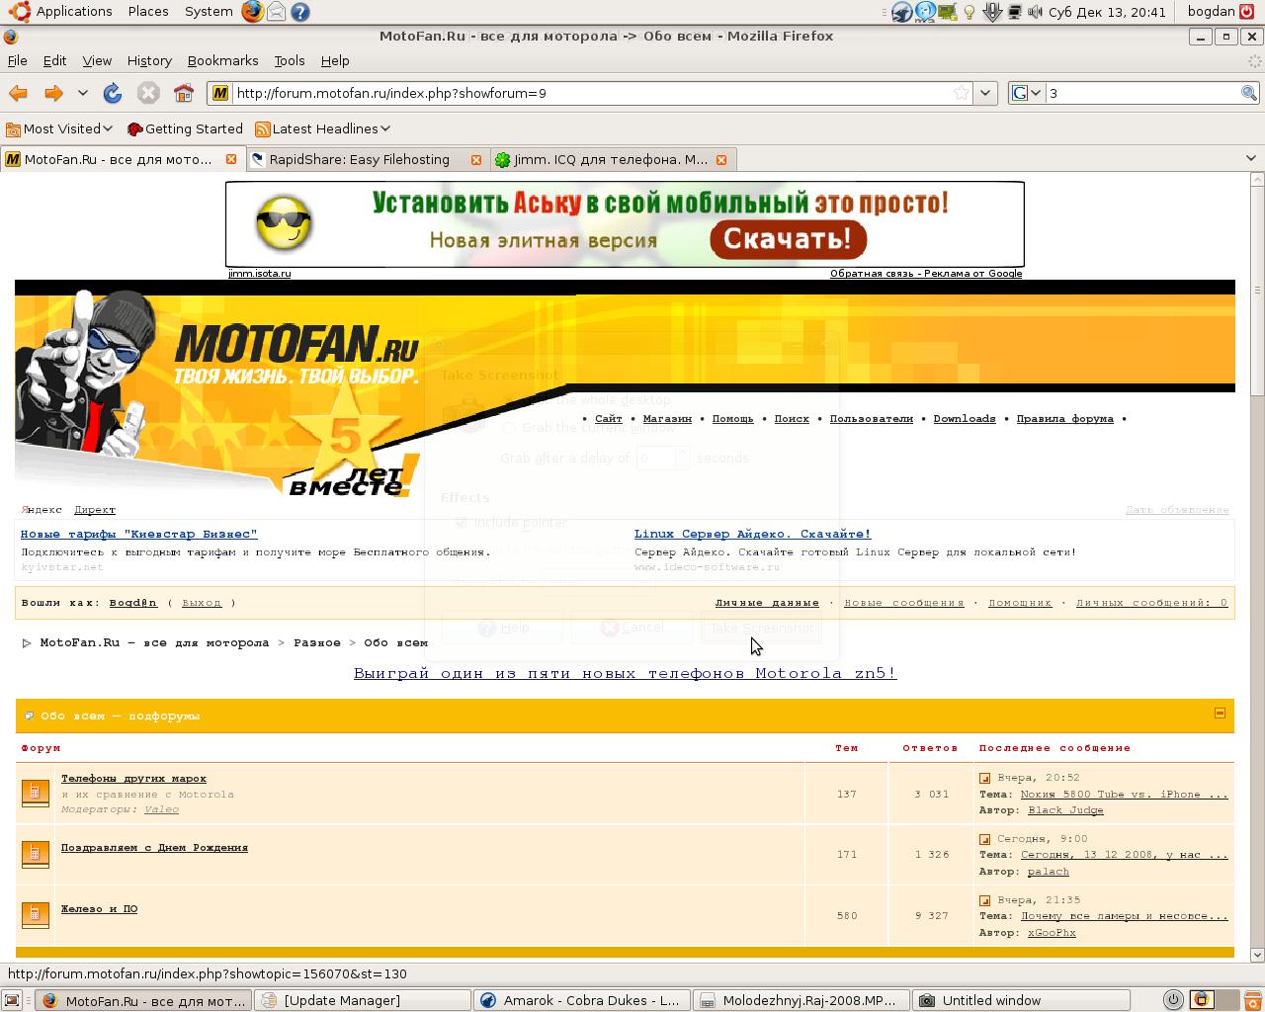
Task: Click the search magnifier icon
Action: [1249, 93]
